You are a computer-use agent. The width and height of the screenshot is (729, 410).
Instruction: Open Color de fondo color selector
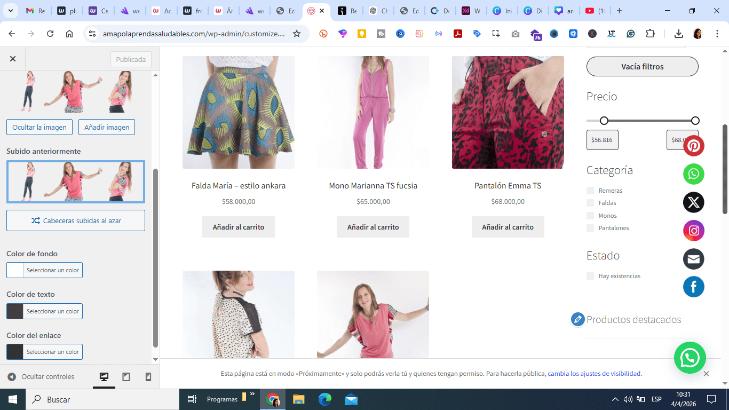tap(44, 270)
